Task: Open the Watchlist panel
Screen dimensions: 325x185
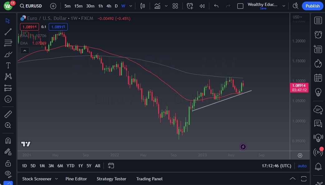Action: point(318,20)
